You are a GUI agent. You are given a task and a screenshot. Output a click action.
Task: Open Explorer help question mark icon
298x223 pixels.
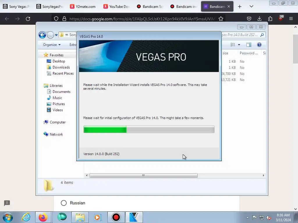click(x=259, y=45)
